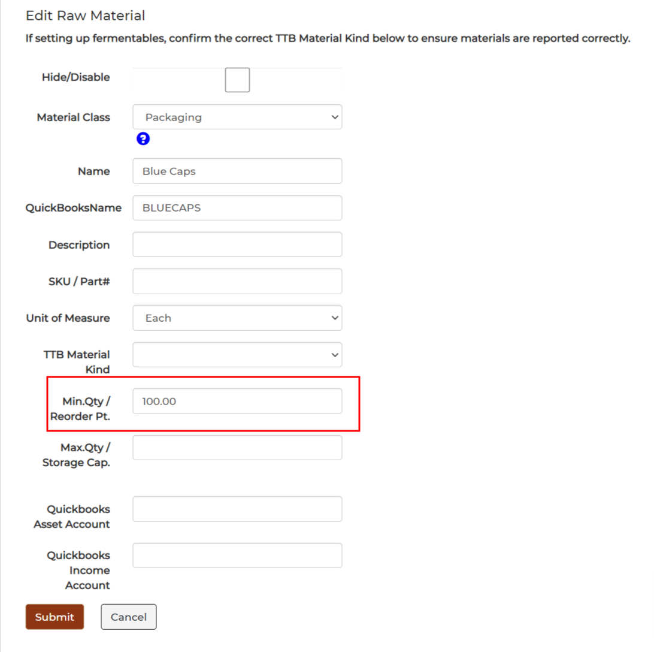The image size is (654, 652).
Task: Click into the empty Description field
Action: tap(237, 244)
